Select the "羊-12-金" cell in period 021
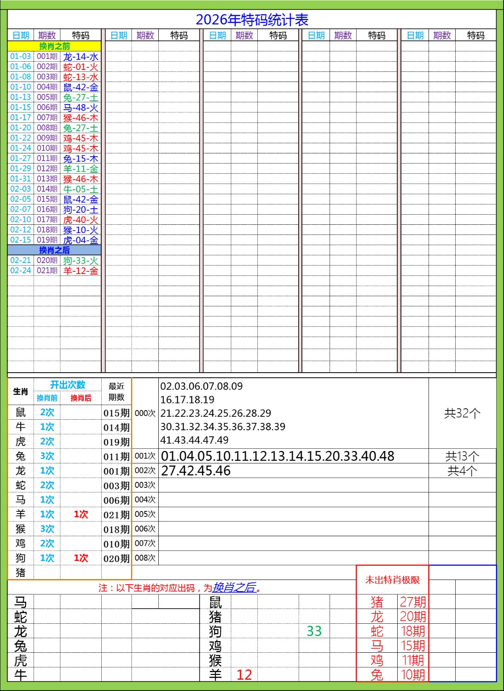504x691 pixels. point(81,271)
